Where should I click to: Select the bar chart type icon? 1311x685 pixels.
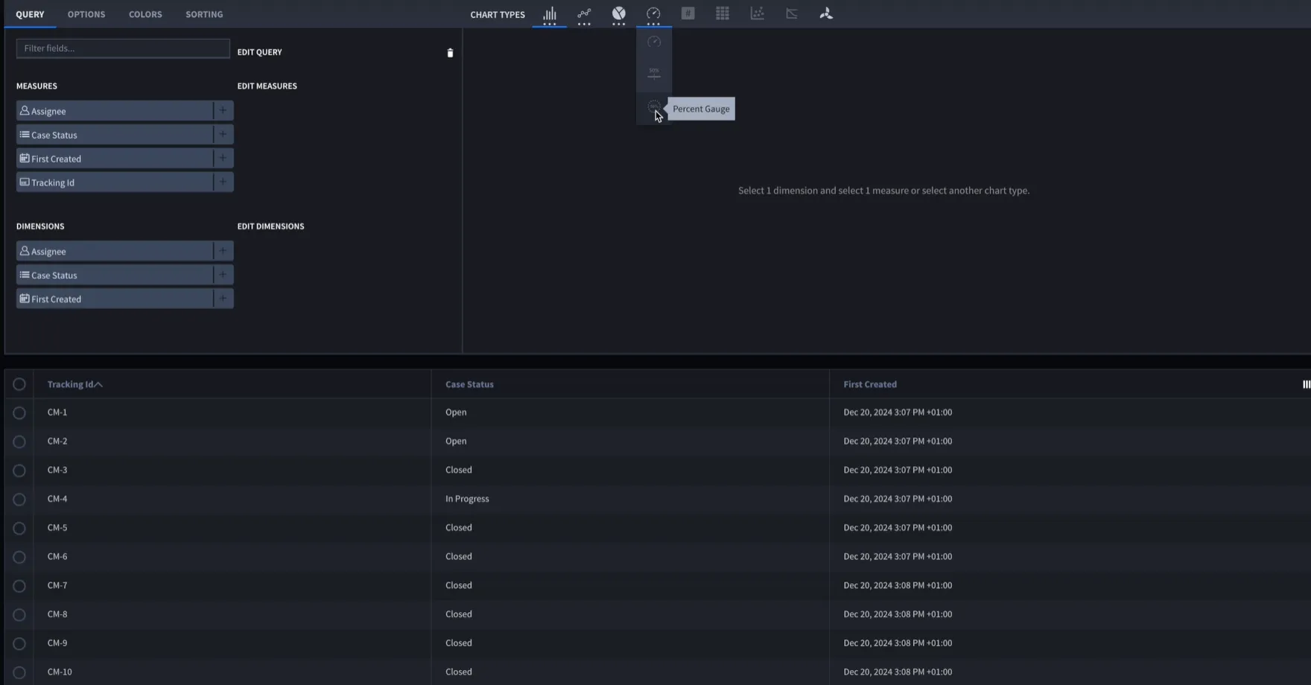coord(550,13)
